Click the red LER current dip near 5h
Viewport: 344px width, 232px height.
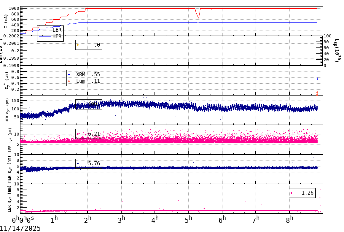(x=198, y=14)
